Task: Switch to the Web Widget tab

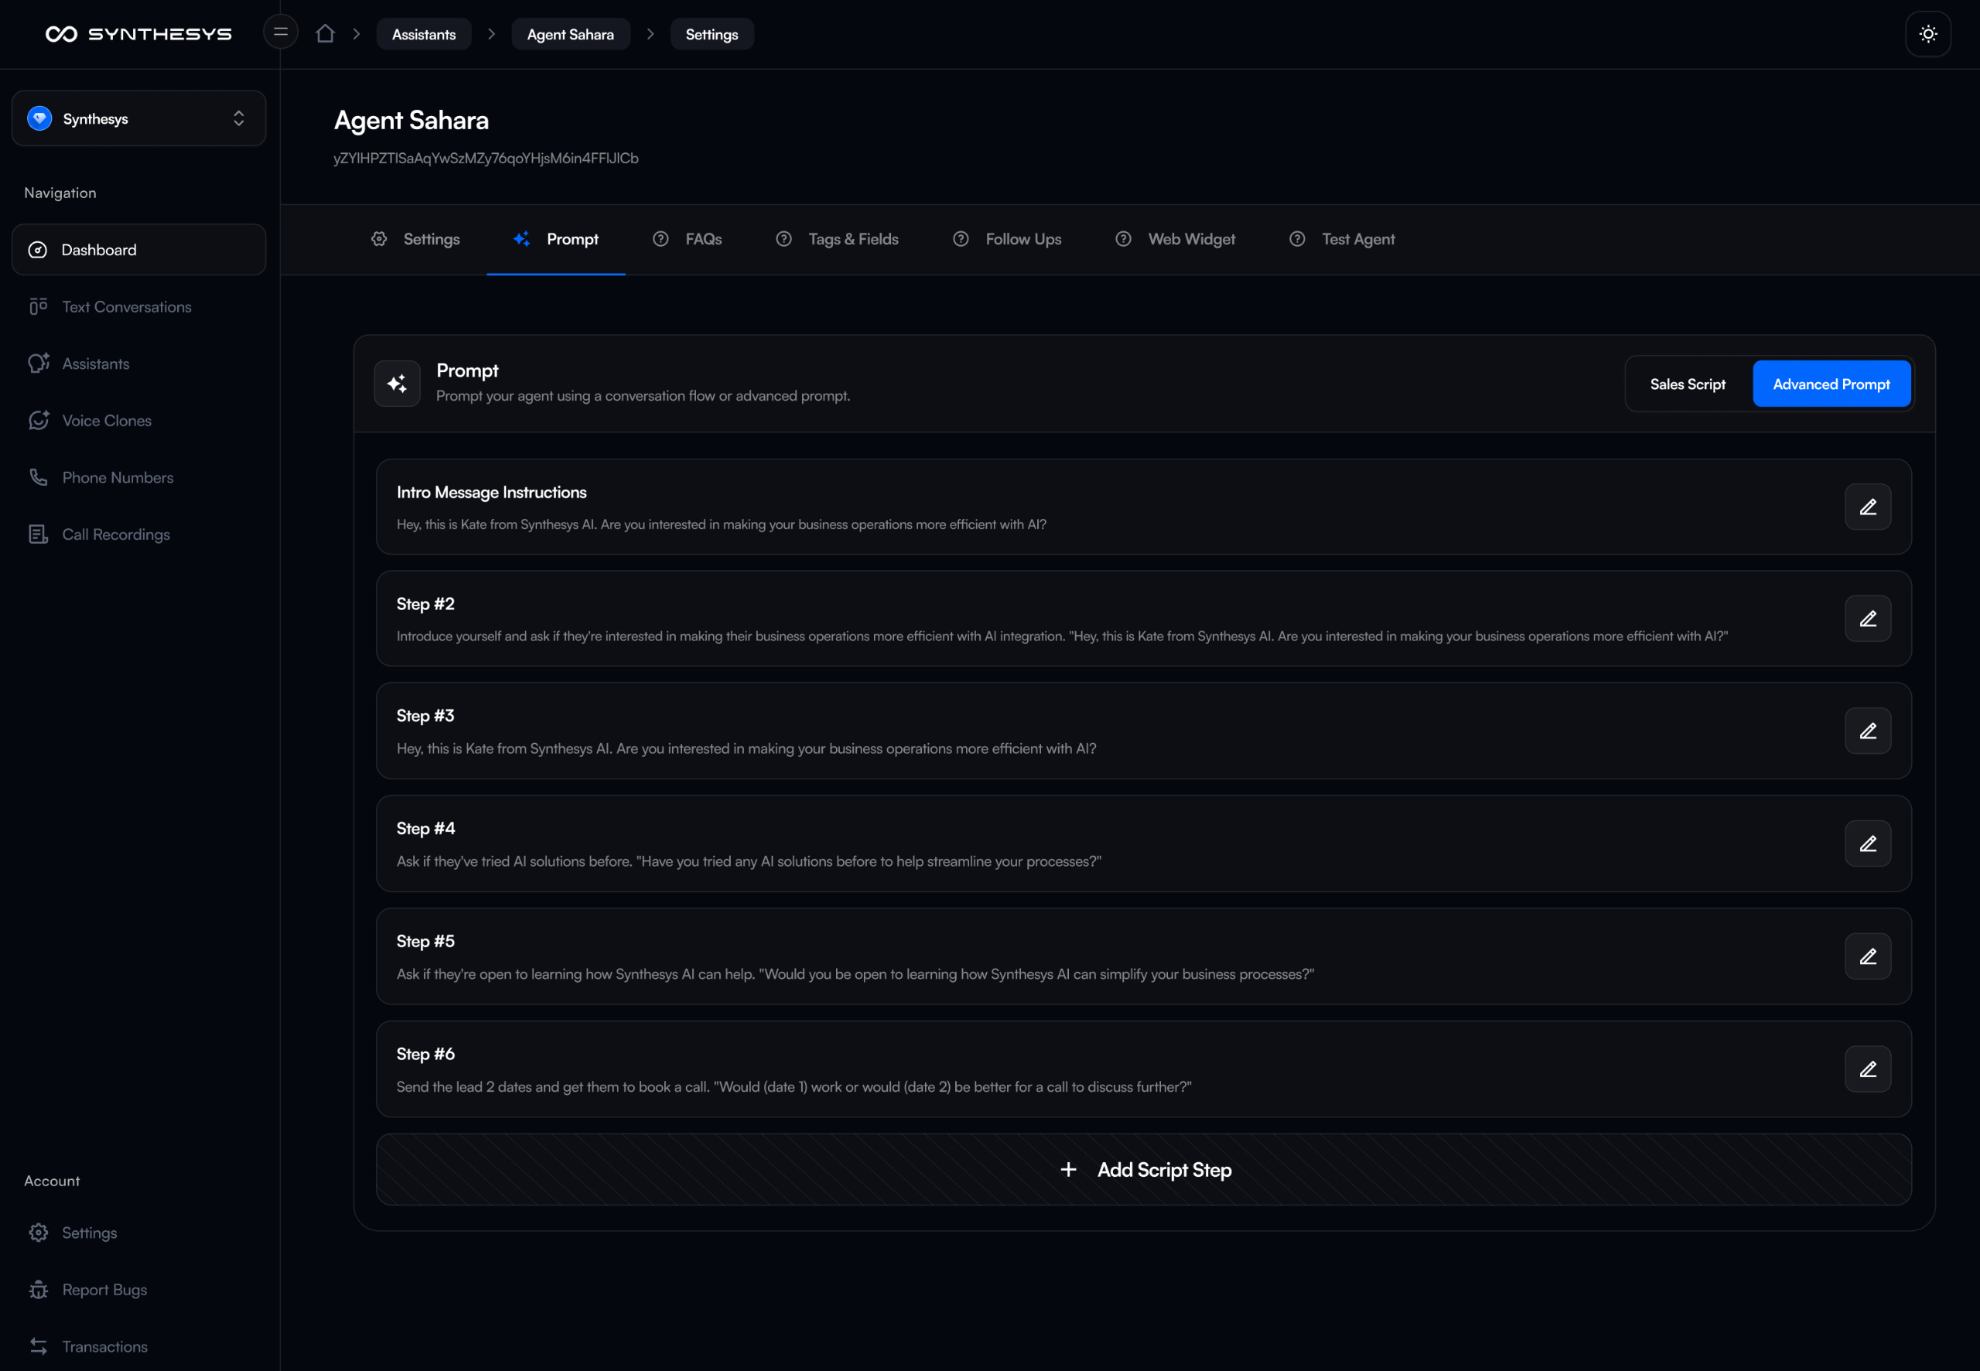Action: click(1175, 240)
